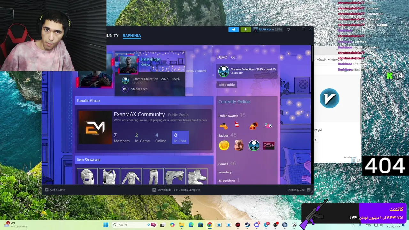The width and height of the screenshot is (409, 230).
Task: Click the ExenMAX group logo thumbnail
Action: pos(95,127)
